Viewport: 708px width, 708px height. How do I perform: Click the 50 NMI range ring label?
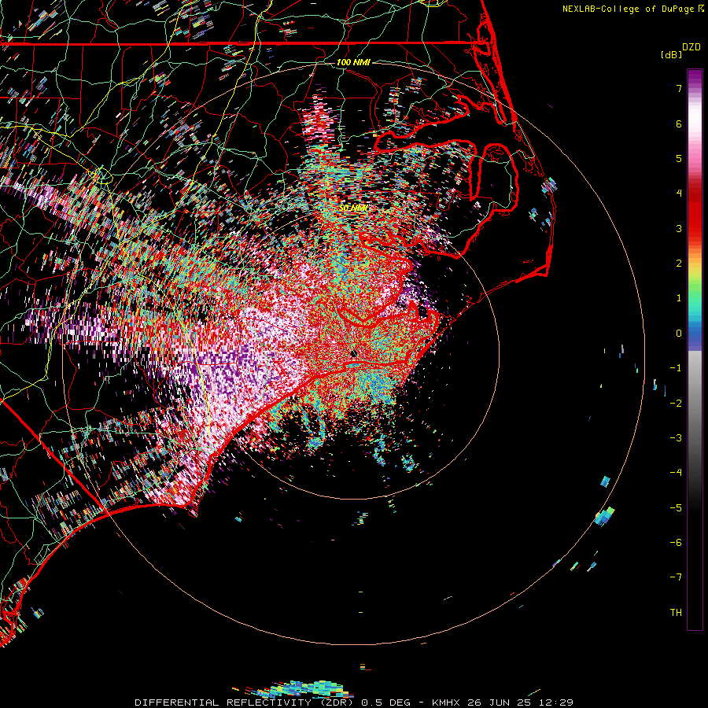click(x=353, y=208)
